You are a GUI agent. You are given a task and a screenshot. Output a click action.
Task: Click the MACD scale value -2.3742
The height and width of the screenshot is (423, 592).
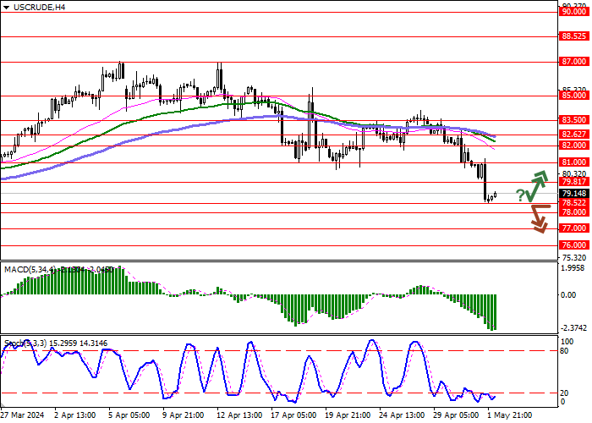click(x=573, y=328)
